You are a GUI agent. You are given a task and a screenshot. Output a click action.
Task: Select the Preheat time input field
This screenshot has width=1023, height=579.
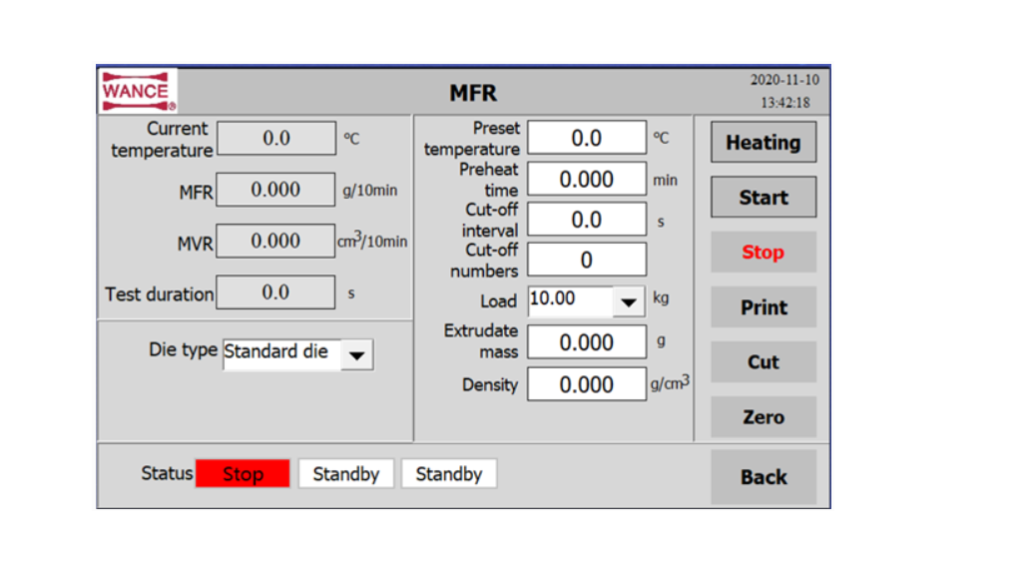click(587, 180)
